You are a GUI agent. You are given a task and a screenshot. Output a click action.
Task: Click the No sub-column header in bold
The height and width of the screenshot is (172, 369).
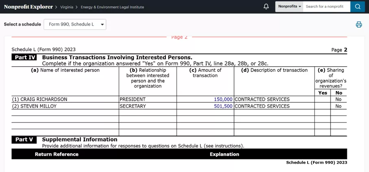pyautogui.click(x=339, y=93)
